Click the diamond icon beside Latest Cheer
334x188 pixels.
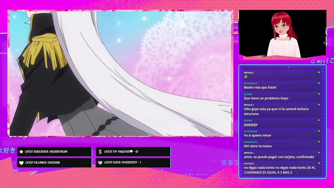pyautogui.click(x=100, y=163)
